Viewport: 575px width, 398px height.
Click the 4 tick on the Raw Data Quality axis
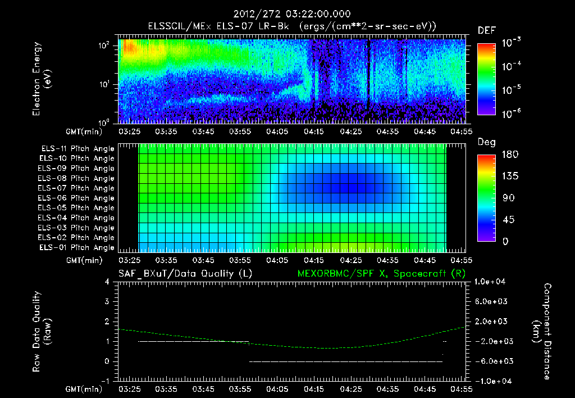pyautogui.click(x=107, y=282)
